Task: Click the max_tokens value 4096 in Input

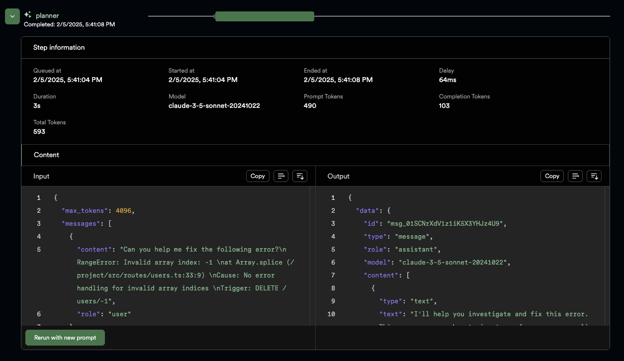Action: pos(123,211)
